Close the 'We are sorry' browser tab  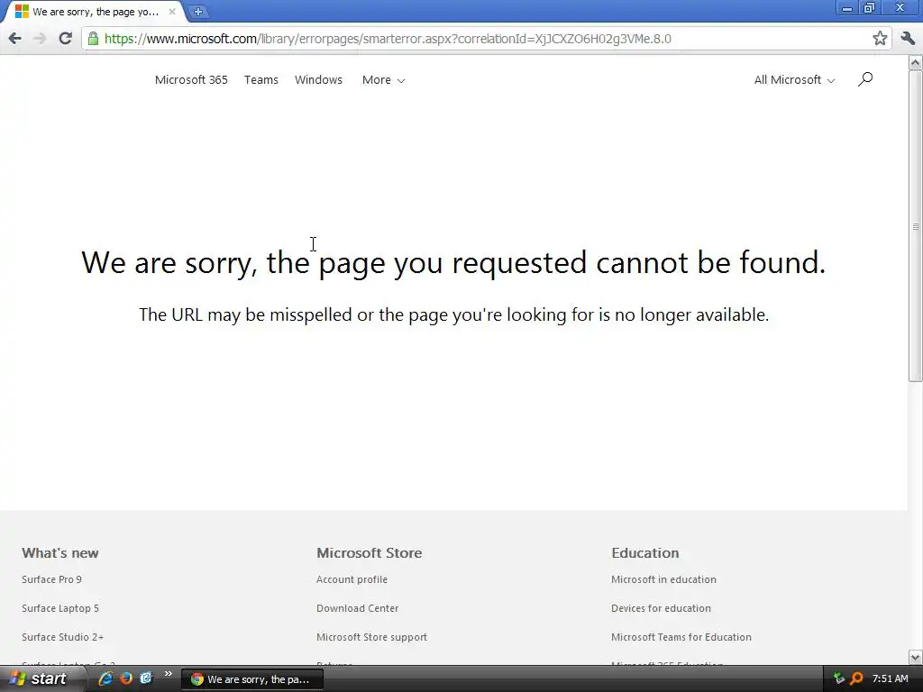pyautogui.click(x=172, y=11)
